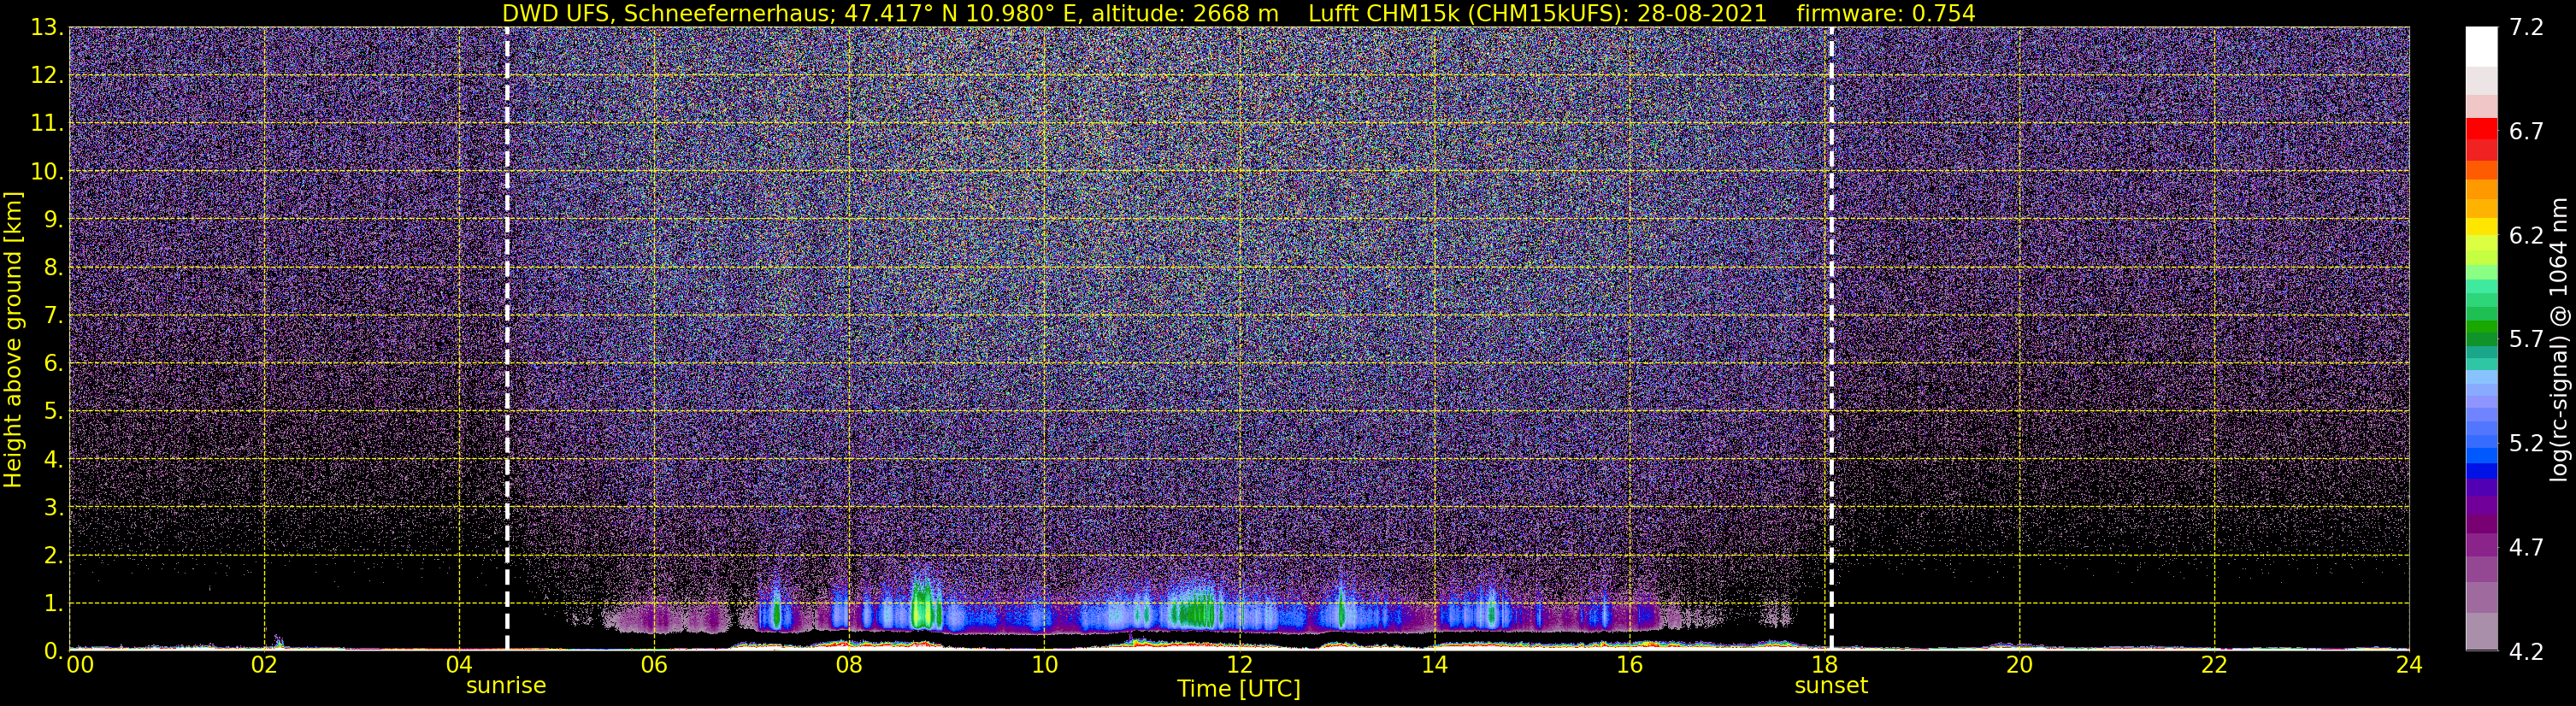2576x706 pixels.
Task: Click the height axis tick '9.'
Action: 54,220
